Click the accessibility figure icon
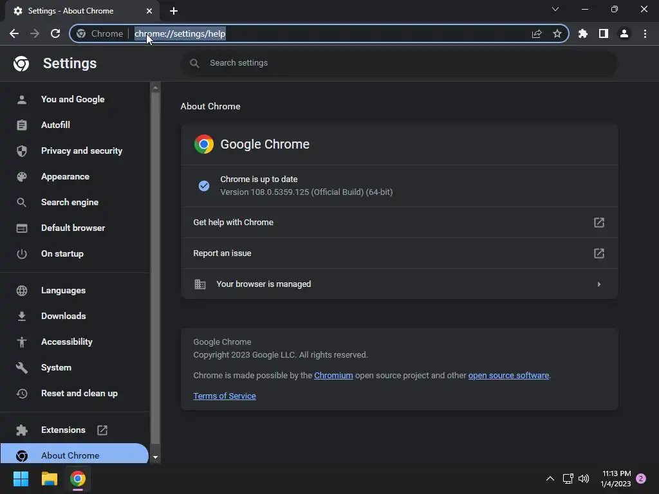659x494 pixels. 22,342
